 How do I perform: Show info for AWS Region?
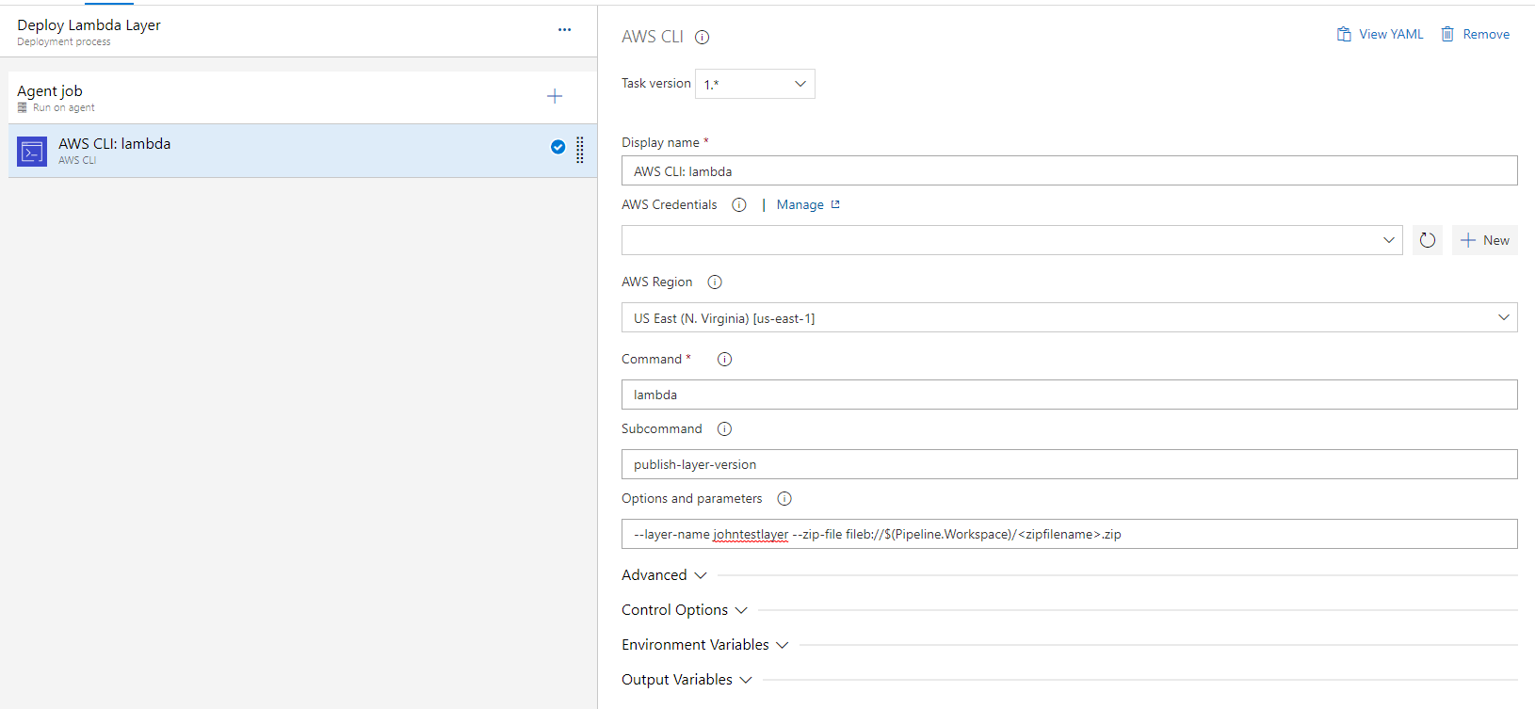715,282
